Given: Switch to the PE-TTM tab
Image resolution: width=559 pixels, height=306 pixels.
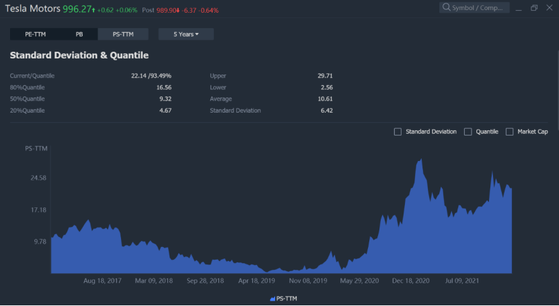Looking at the screenshot, I should tap(35, 34).
